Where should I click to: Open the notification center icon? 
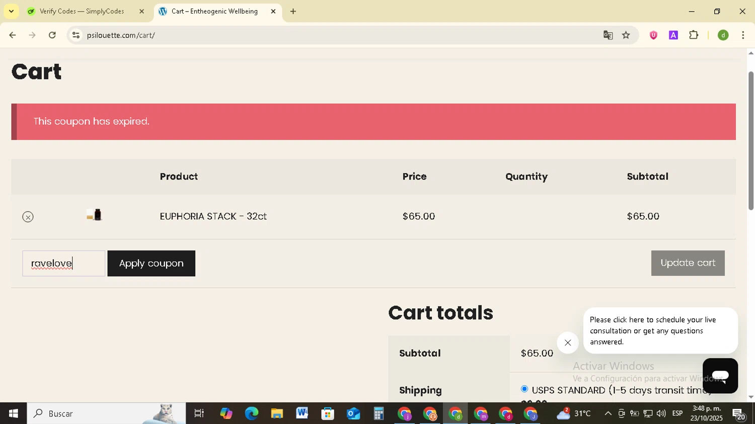pyautogui.click(x=739, y=414)
